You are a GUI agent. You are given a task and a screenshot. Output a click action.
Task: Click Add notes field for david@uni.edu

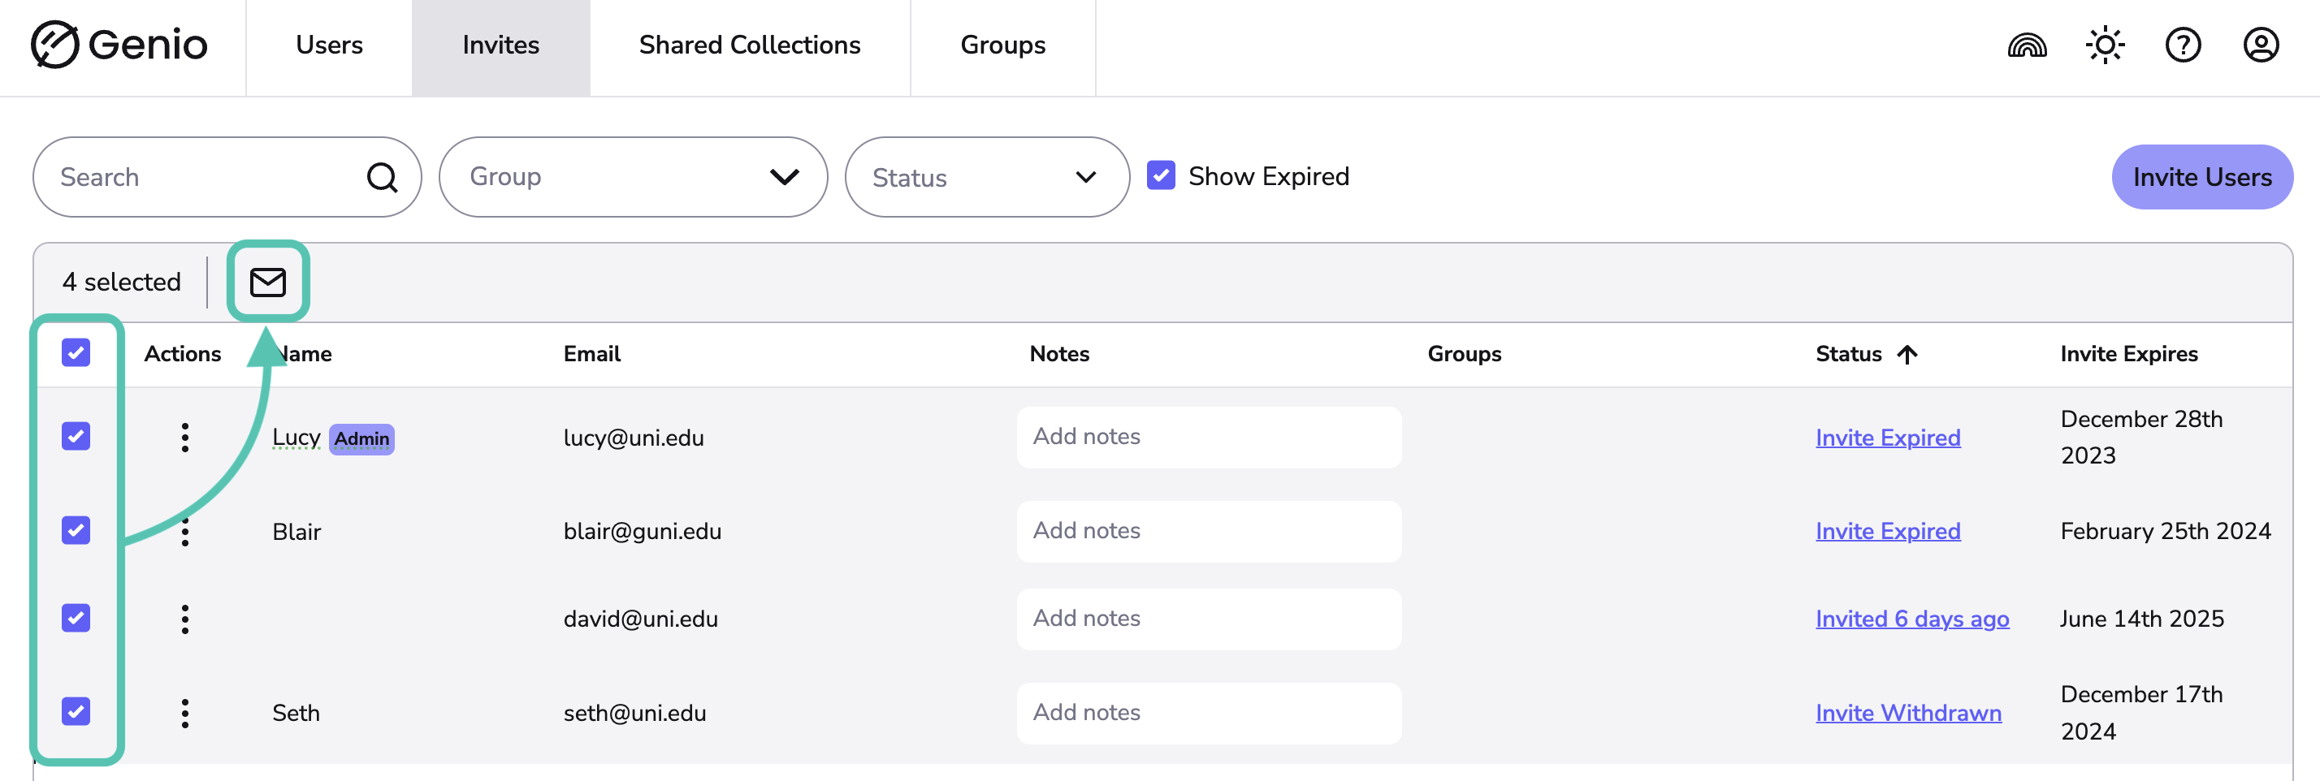(x=1208, y=618)
